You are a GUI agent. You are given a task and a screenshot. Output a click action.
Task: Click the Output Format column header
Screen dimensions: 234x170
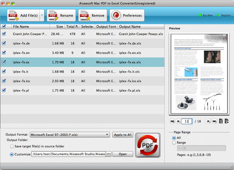(106, 27)
